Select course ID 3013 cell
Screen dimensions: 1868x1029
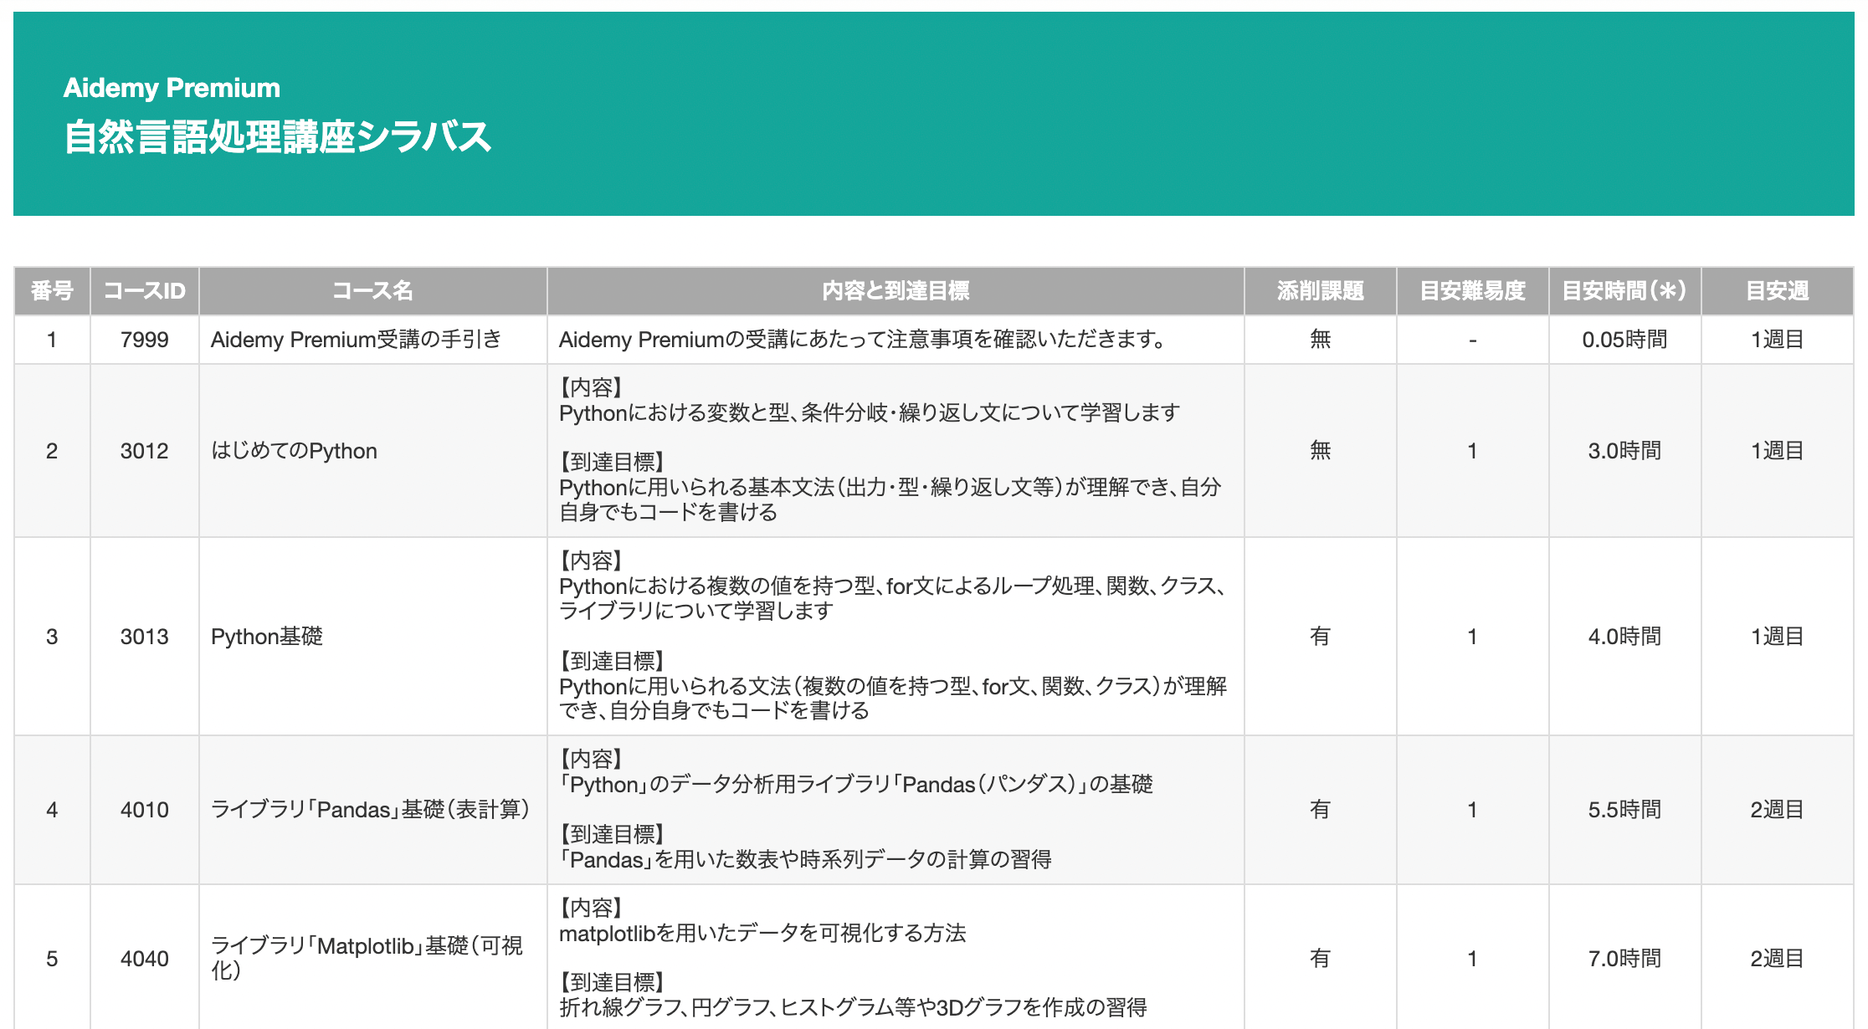[145, 637]
